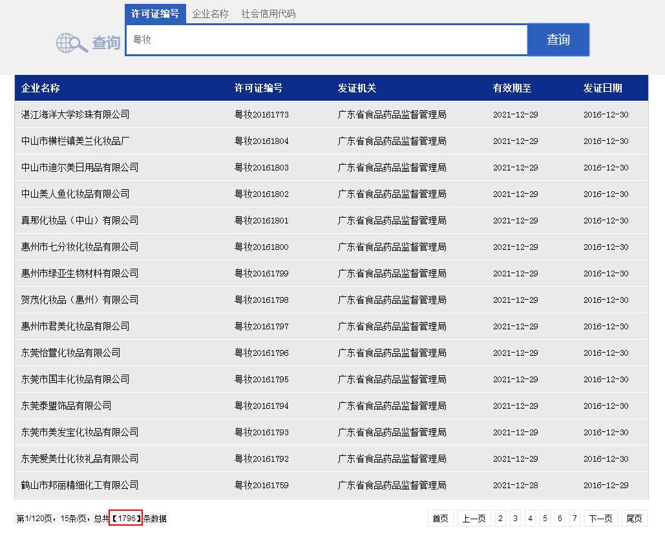Click issue date 2016-12-29 in last row
This screenshot has height=536, width=665.
[x=606, y=485]
